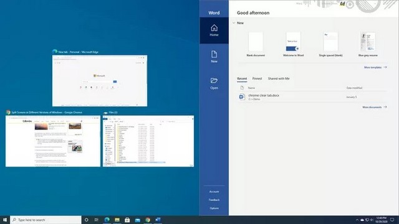Open the taskbar clock and date
The image size is (399, 224).
pos(381,220)
